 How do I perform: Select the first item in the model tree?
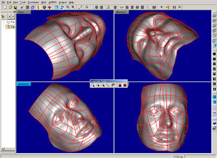(11, 22)
